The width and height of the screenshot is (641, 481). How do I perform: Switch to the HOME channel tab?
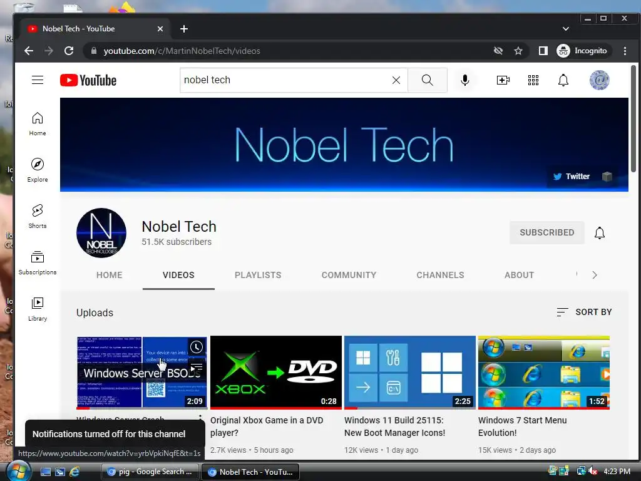coord(110,275)
